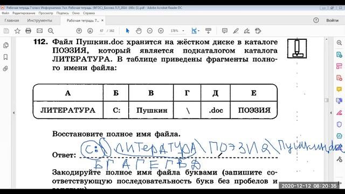
Task: Click the read mode toolbar icon
Action: [x=208, y=31]
